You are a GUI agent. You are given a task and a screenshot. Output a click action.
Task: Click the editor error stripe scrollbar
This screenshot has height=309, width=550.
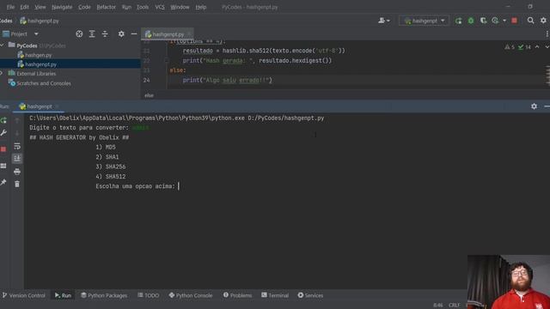coord(547,75)
